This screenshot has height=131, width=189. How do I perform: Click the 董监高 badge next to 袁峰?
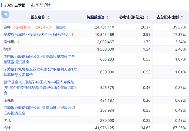60,27
